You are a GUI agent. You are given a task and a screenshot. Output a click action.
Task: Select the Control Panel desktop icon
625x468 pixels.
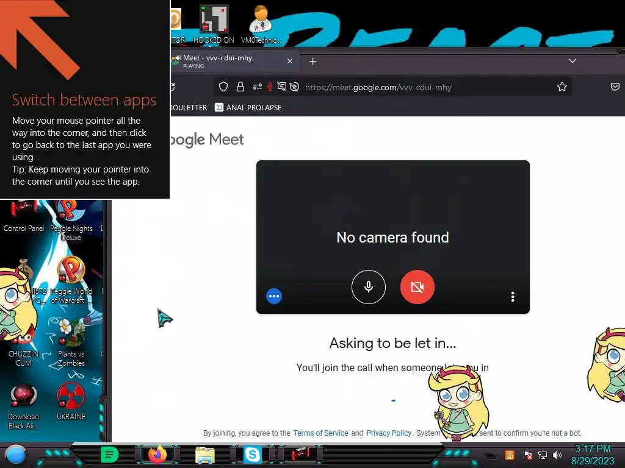click(x=24, y=217)
